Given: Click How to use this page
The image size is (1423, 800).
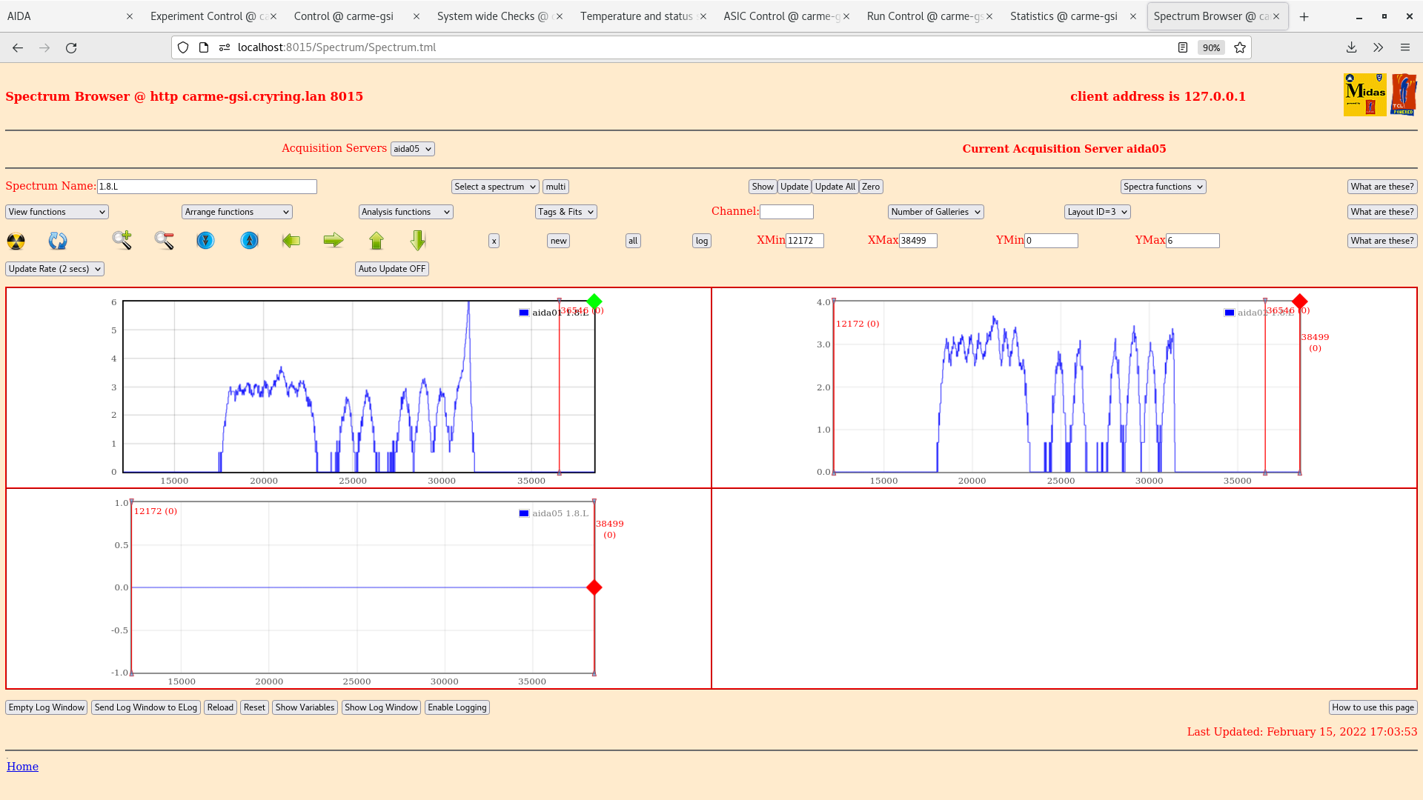Looking at the screenshot, I should (x=1373, y=707).
